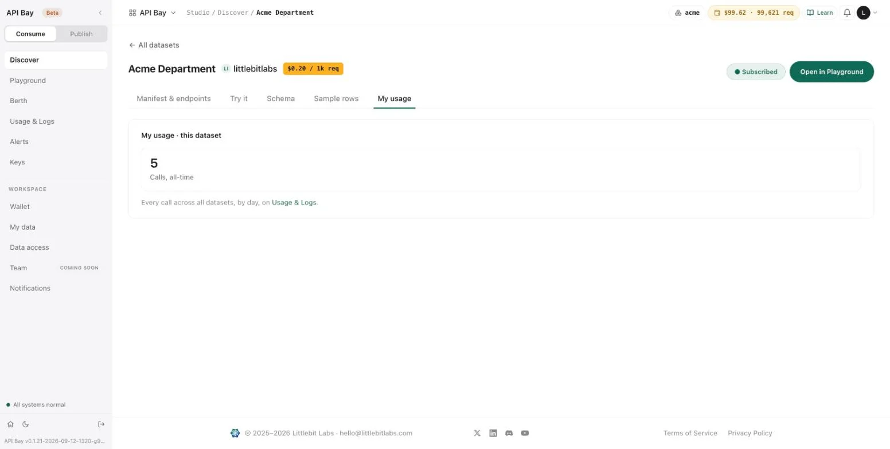Click the sign out icon

tap(102, 424)
